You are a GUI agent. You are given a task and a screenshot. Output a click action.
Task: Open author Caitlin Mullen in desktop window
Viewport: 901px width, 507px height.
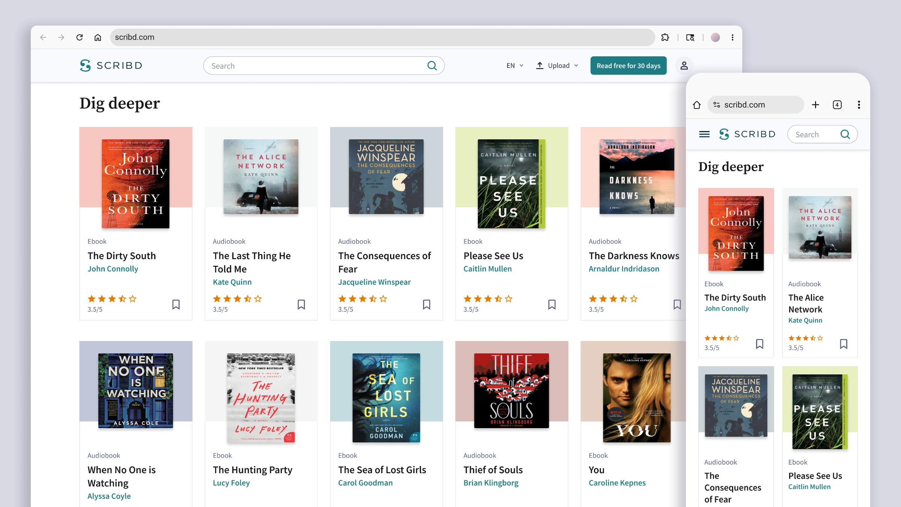coord(487,269)
